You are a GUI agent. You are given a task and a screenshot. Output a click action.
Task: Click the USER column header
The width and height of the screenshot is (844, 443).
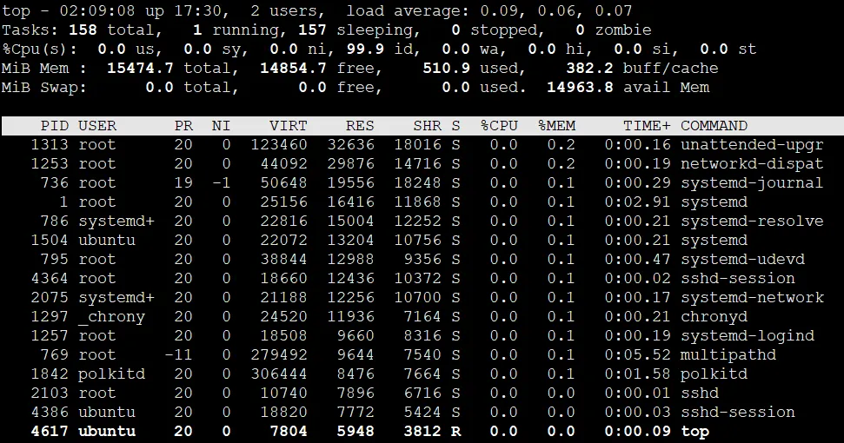(x=97, y=126)
